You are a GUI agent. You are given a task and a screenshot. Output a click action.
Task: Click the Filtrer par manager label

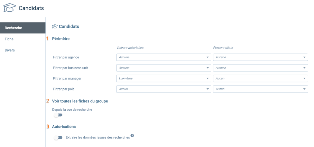tap(67, 78)
